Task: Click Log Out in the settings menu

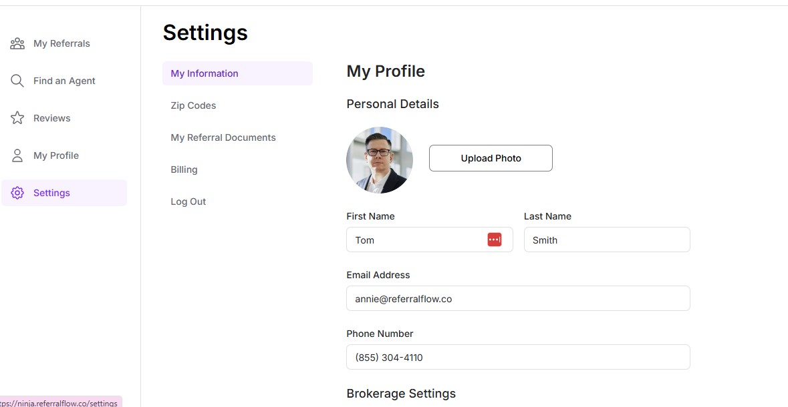Action: click(188, 201)
